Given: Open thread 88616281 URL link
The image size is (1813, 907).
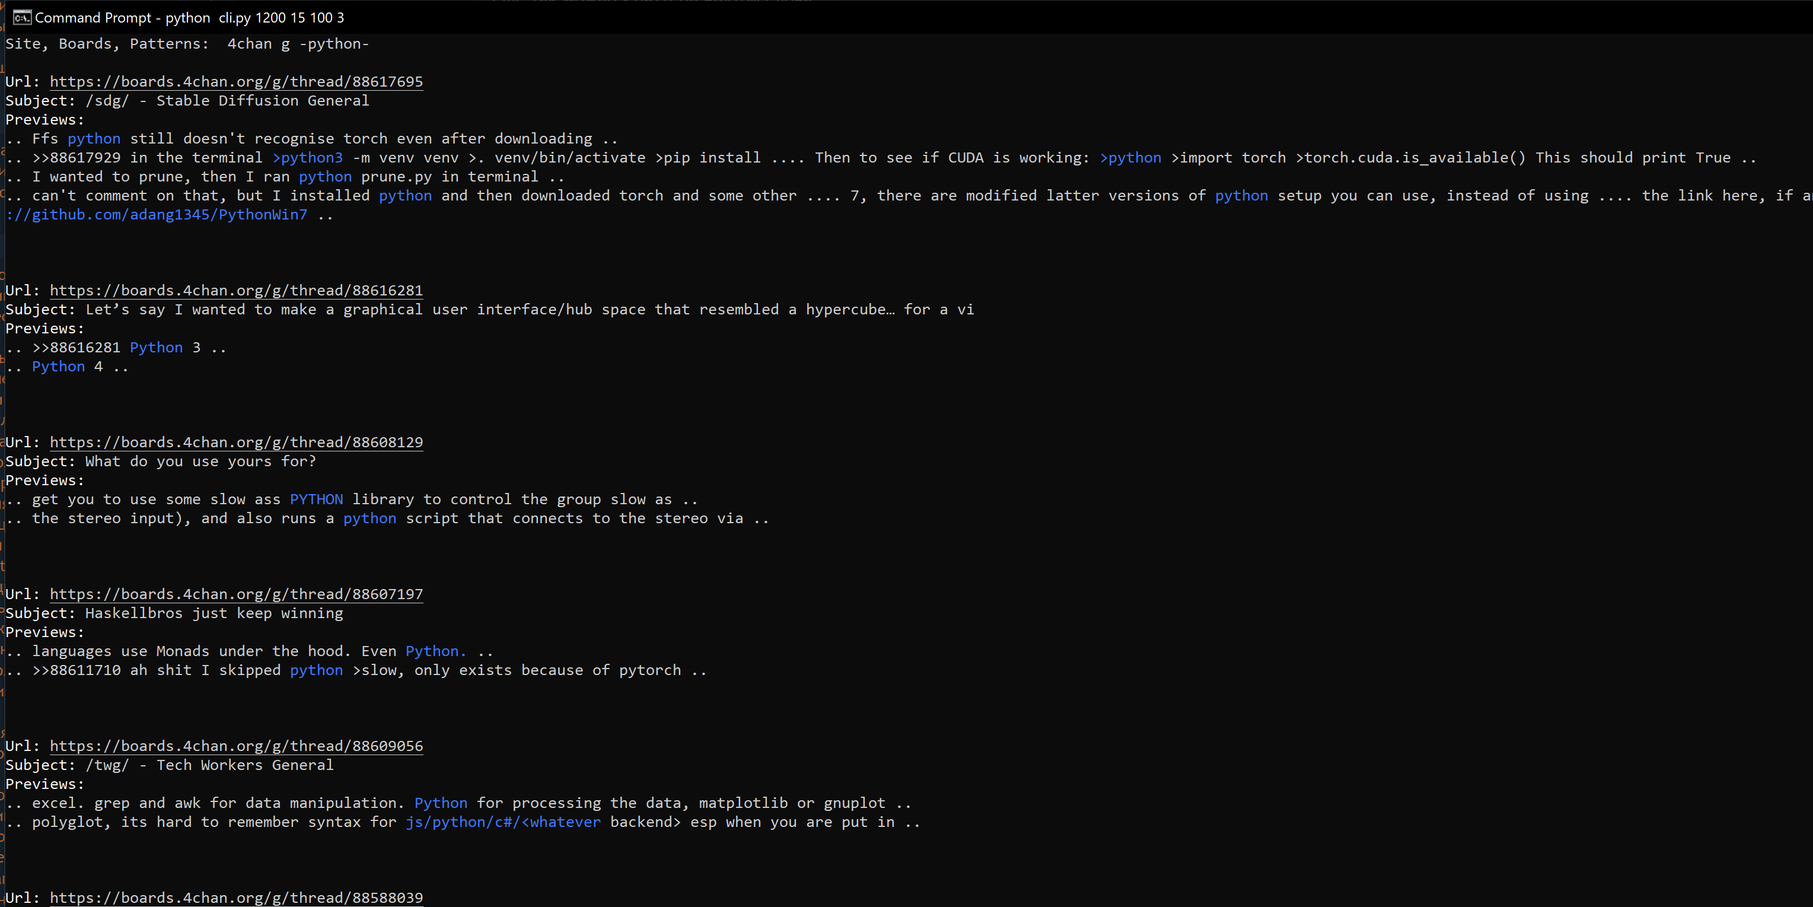Looking at the screenshot, I should point(236,291).
